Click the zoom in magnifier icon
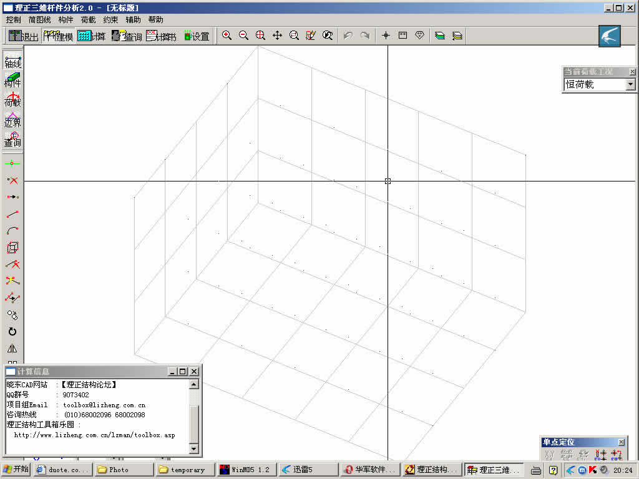The height and width of the screenshot is (479, 639). (x=227, y=36)
